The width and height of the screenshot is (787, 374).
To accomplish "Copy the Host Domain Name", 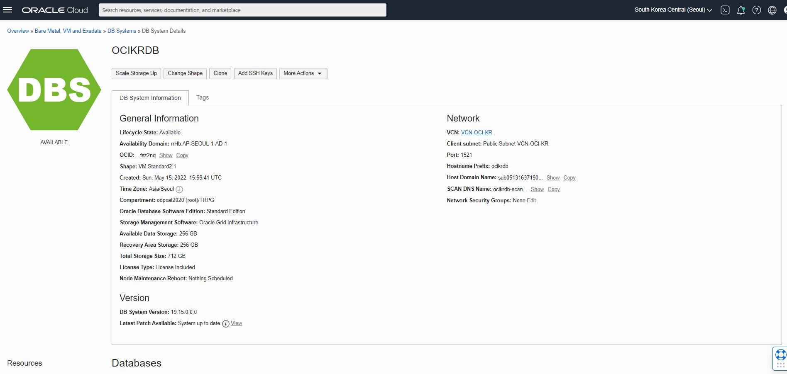I will 569,178.
